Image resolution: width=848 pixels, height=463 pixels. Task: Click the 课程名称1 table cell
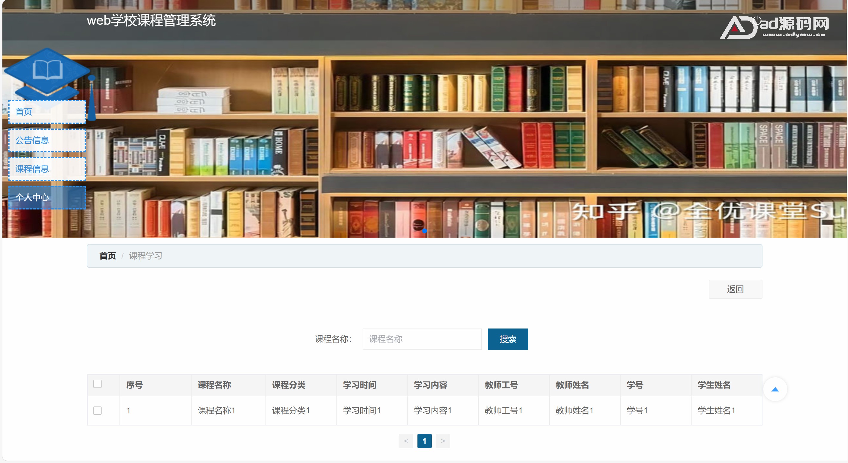[x=216, y=410]
